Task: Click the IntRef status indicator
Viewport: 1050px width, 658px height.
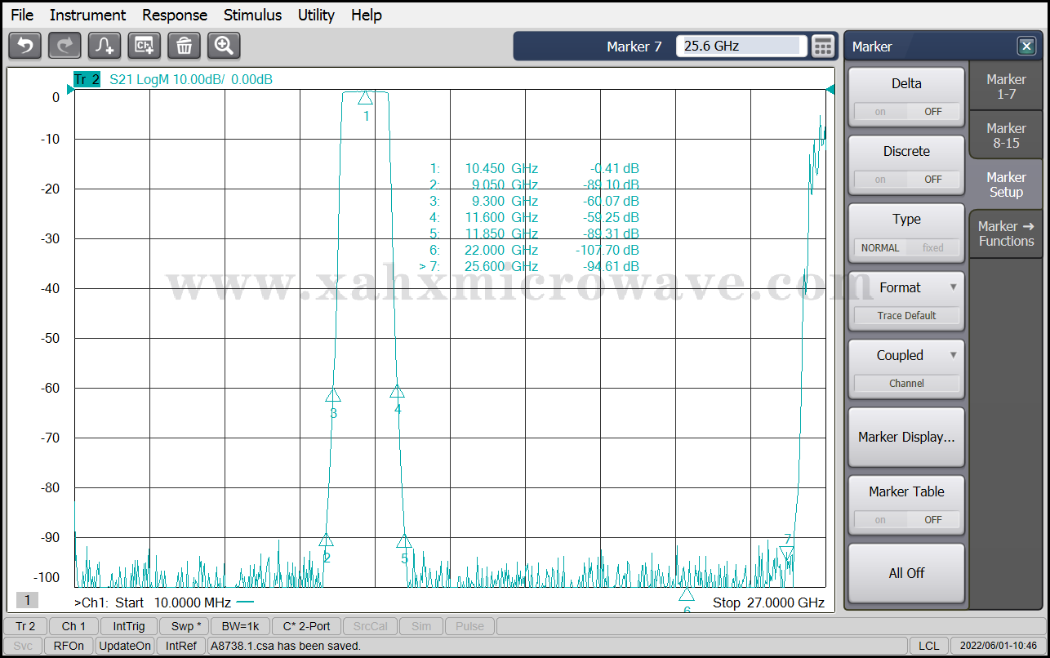Action: click(181, 646)
